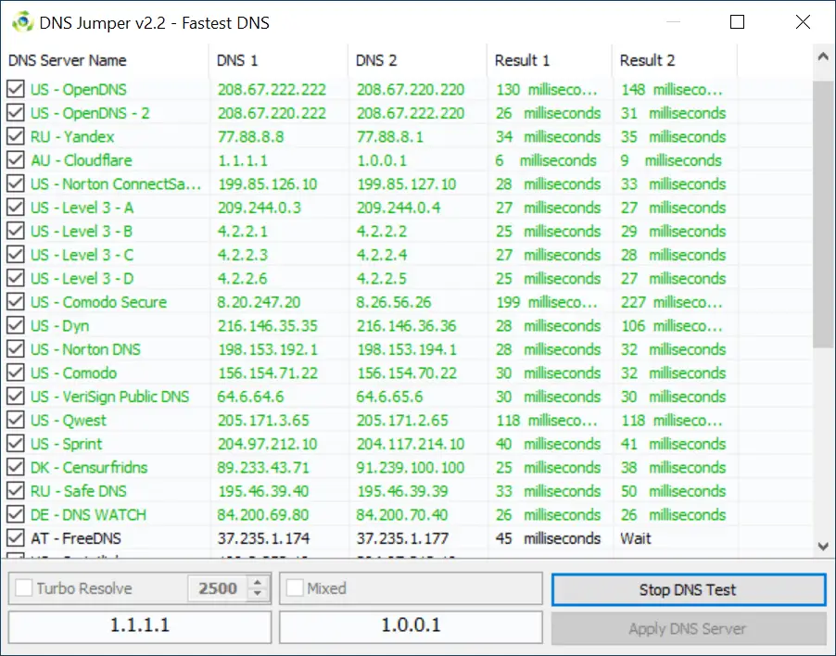Viewport: 836px width, 656px height.
Task: Click the scroll up arrow of the server list
Action: 823,57
